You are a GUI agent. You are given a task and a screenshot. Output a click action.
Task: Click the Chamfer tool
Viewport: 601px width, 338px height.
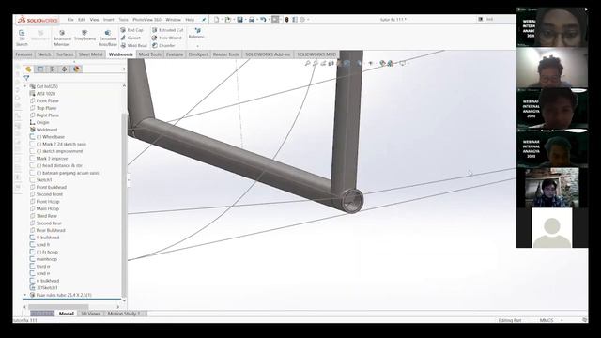tap(163, 45)
